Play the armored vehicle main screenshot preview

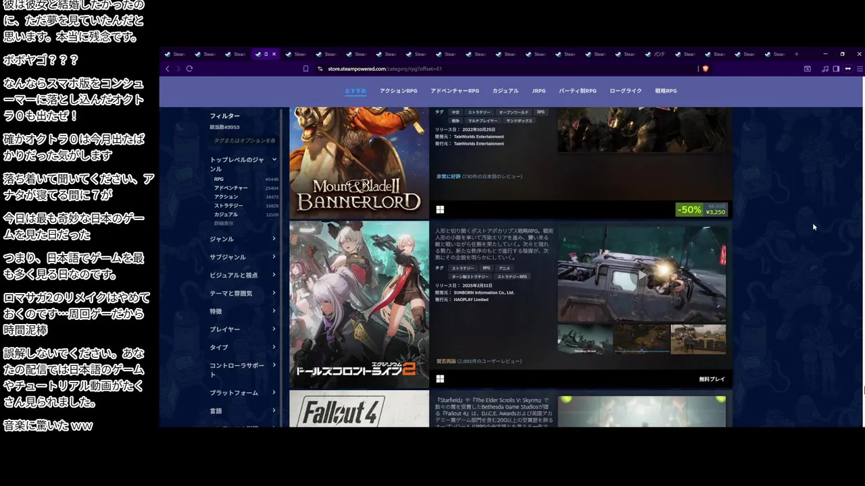642,273
